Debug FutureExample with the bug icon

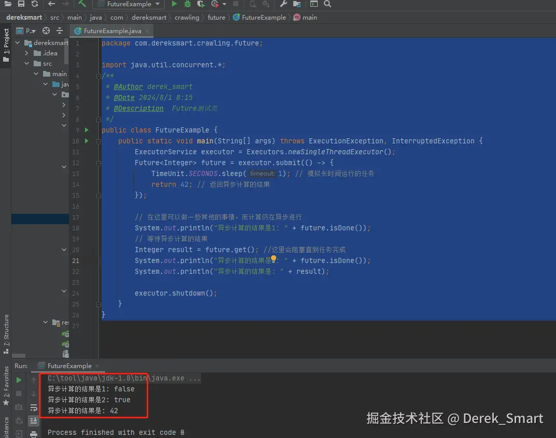tap(187, 4)
